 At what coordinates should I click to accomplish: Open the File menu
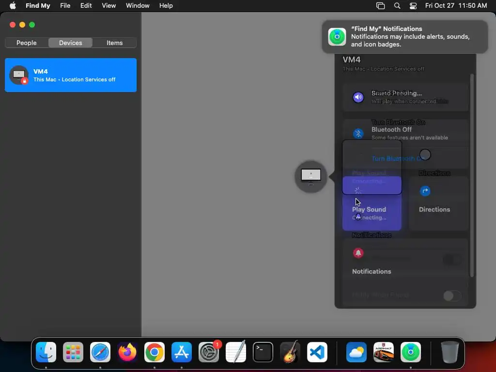pyautogui.click(x=65, y=6)
